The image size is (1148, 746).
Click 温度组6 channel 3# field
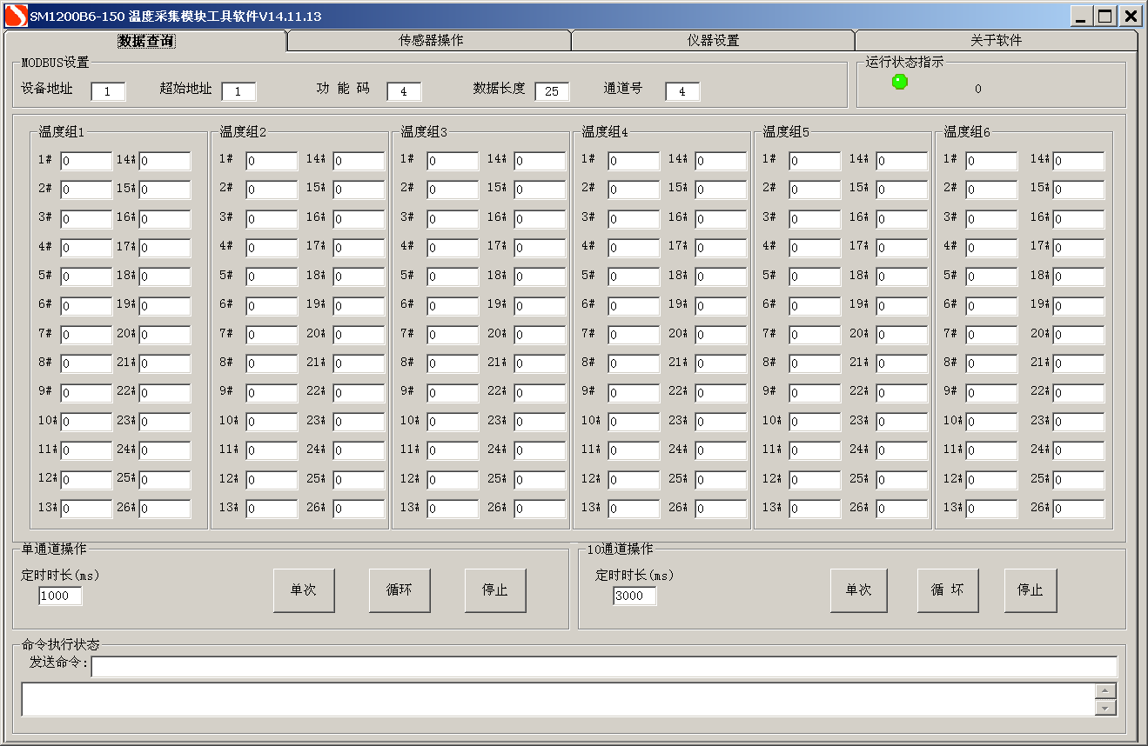(991, 219)
